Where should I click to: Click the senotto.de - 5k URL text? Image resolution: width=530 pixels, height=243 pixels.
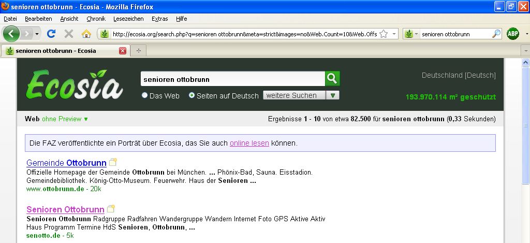[50, 235]
